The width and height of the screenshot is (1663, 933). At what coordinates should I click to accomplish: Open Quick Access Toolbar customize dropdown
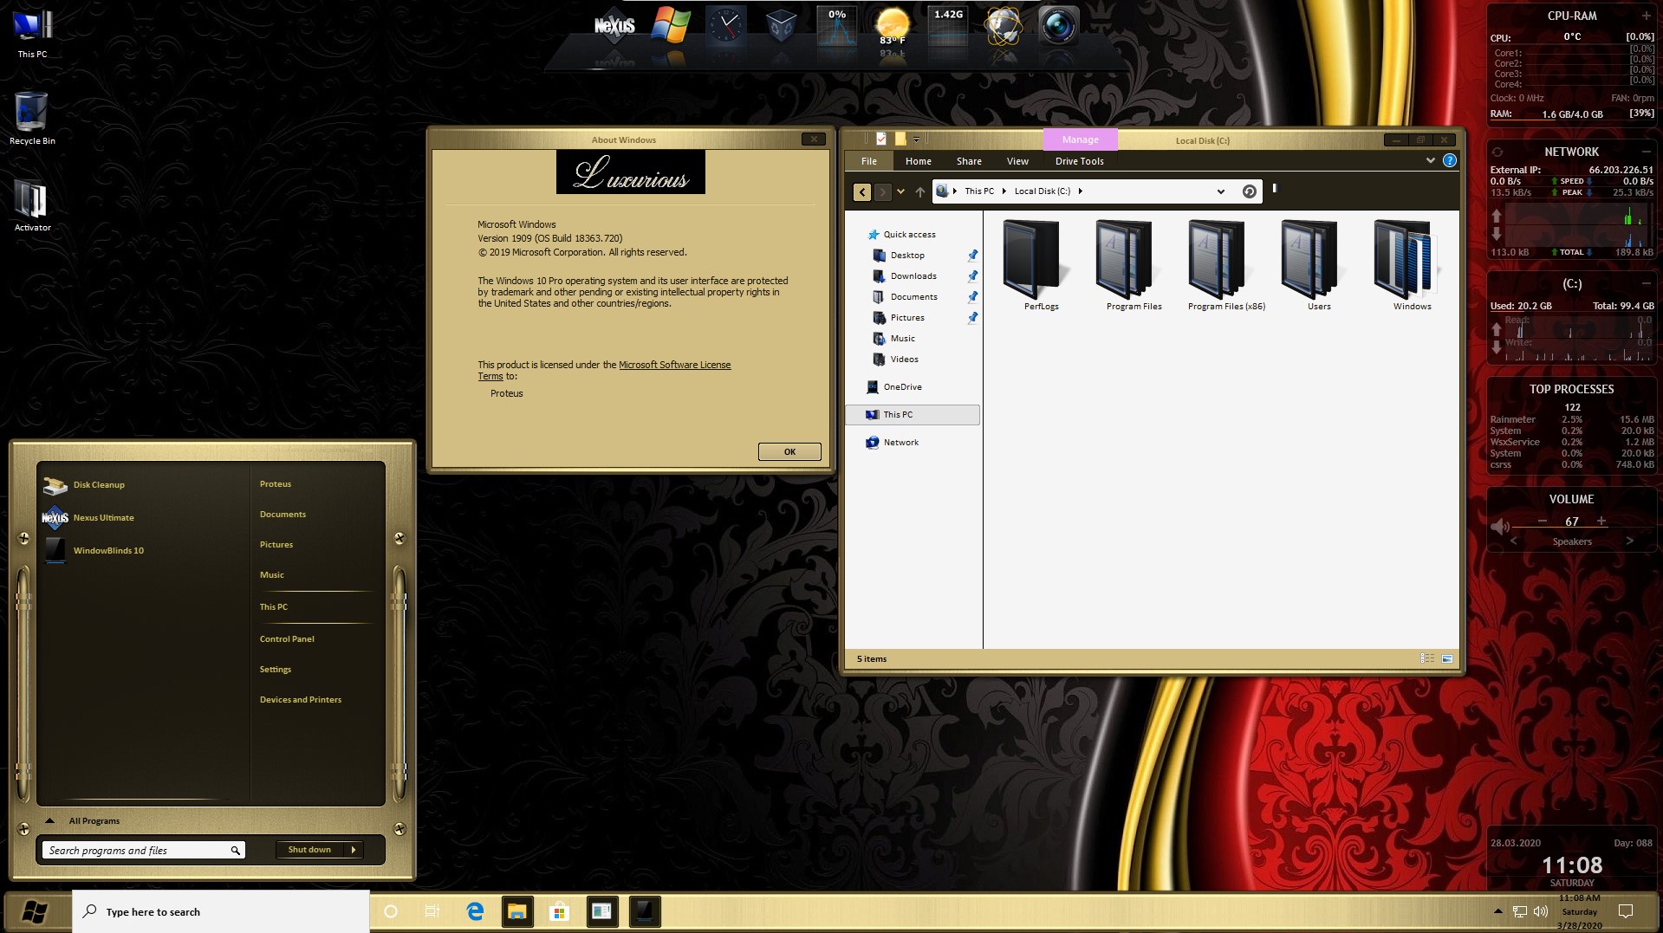(916, 139)
